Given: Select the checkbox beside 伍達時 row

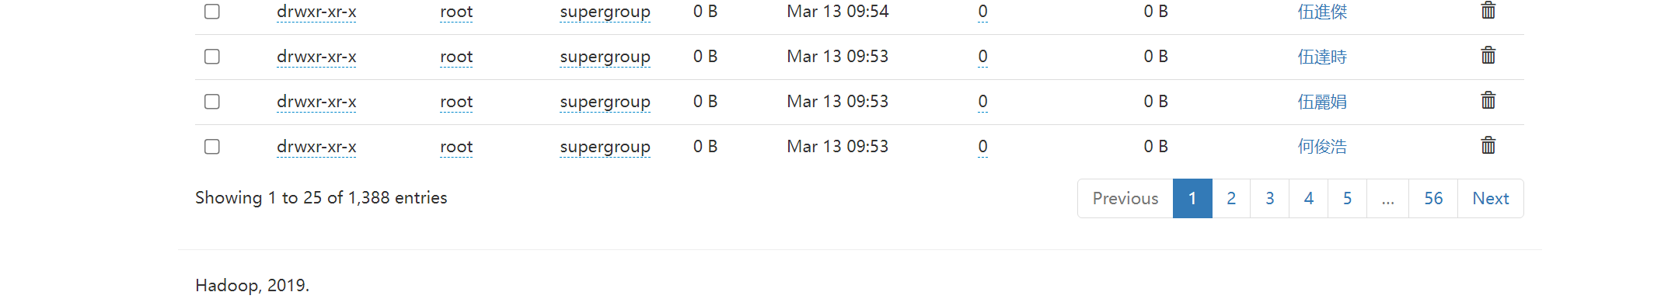Looking at the screenshot, I should 212,57.
